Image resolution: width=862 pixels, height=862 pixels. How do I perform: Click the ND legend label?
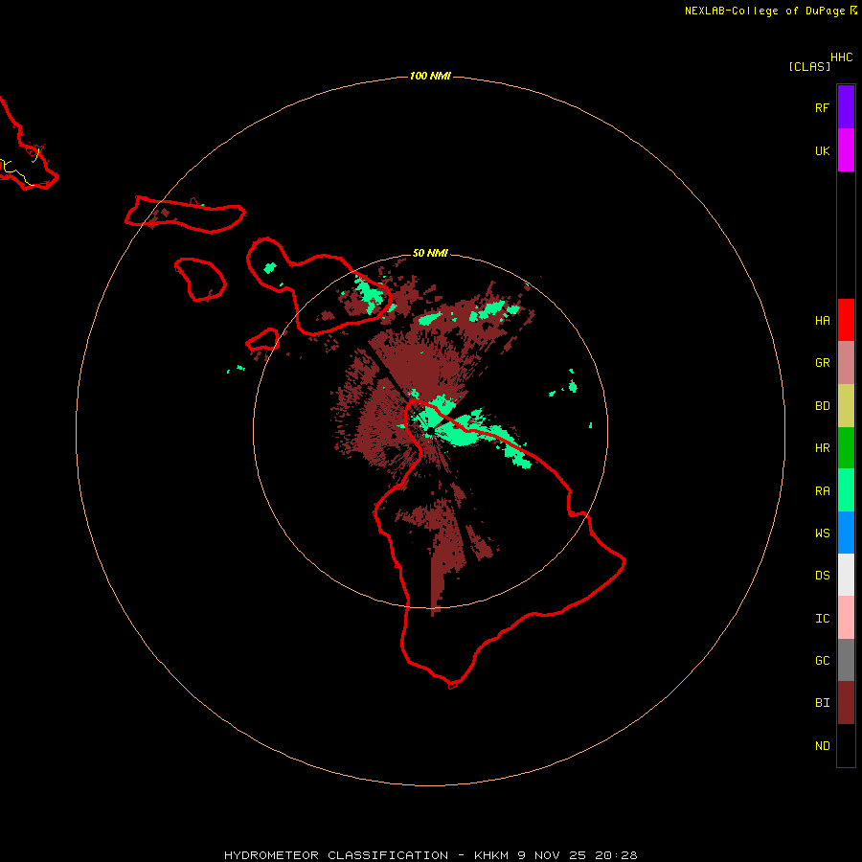822,745
